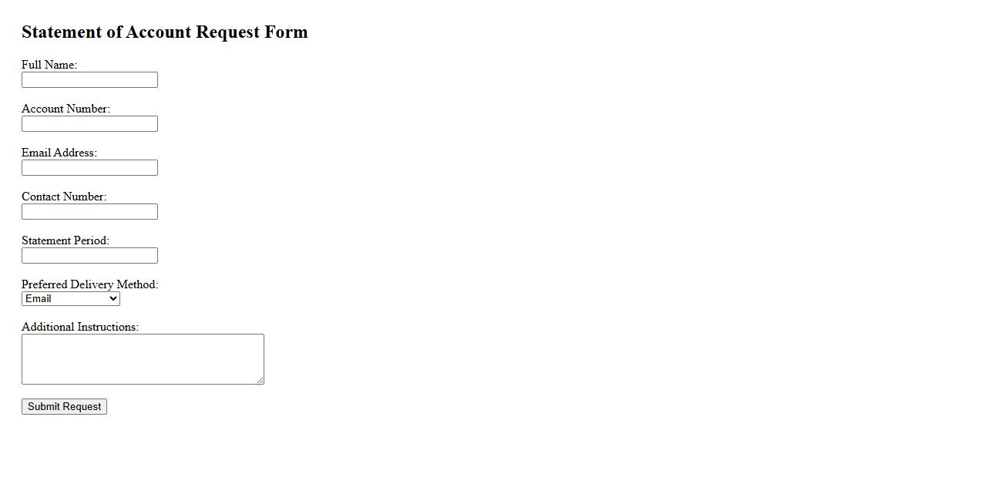Focus the Account Number input box
Viewport: 985px width, 501px height.
[x=89, y=124]
